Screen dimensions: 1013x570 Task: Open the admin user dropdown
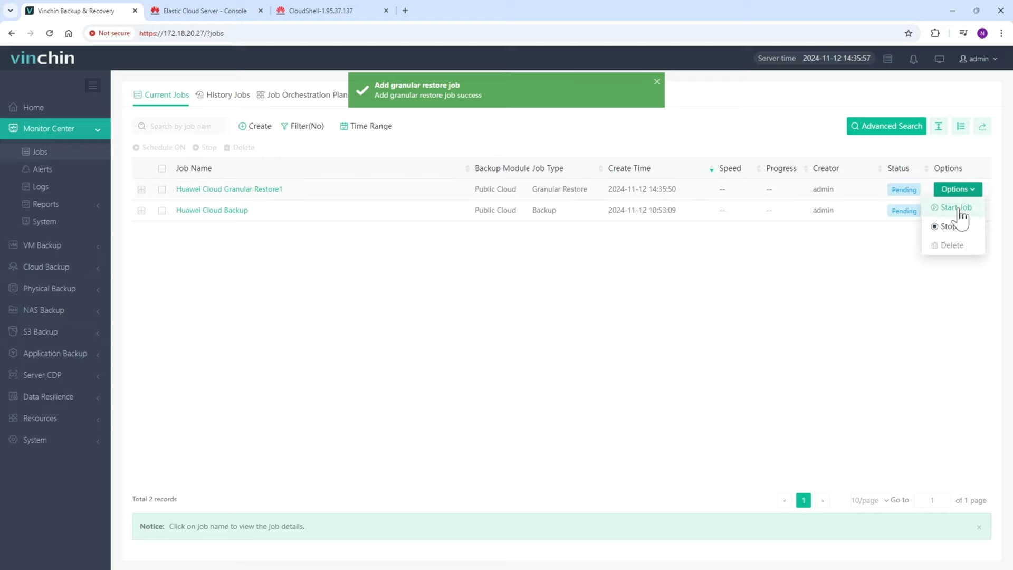[978, 59]
